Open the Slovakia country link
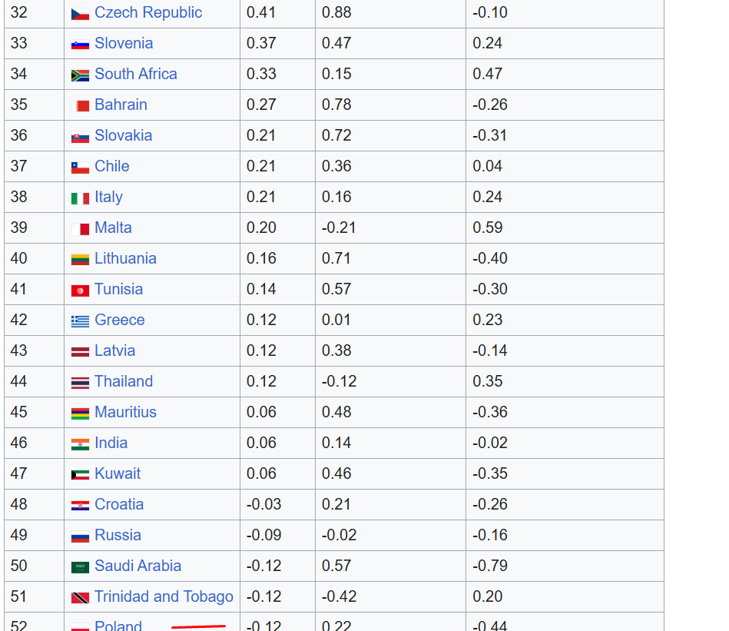 coord(123,135)
